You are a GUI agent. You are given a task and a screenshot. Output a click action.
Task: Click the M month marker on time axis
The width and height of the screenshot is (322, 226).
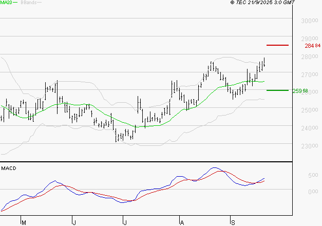pyautogui.click(x=23, y=222)
